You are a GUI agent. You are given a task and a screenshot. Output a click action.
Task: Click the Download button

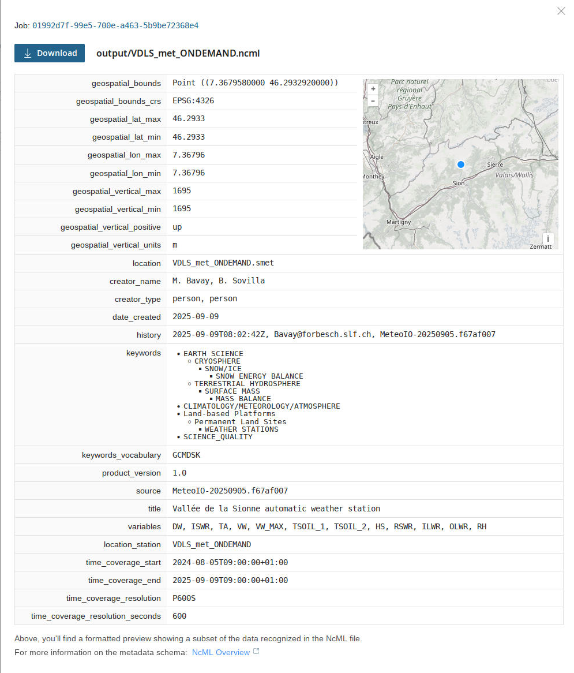(50, 53)
